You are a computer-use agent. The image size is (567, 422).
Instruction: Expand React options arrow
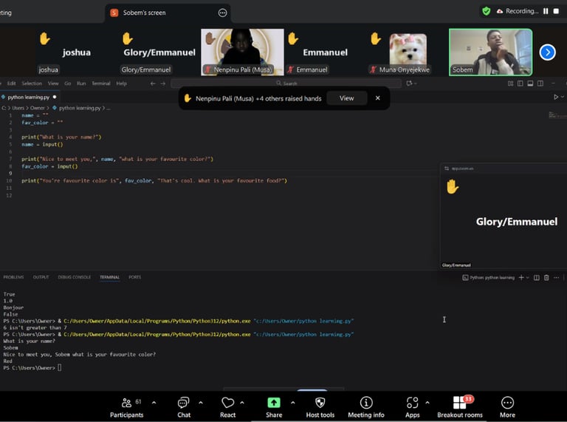242,403
